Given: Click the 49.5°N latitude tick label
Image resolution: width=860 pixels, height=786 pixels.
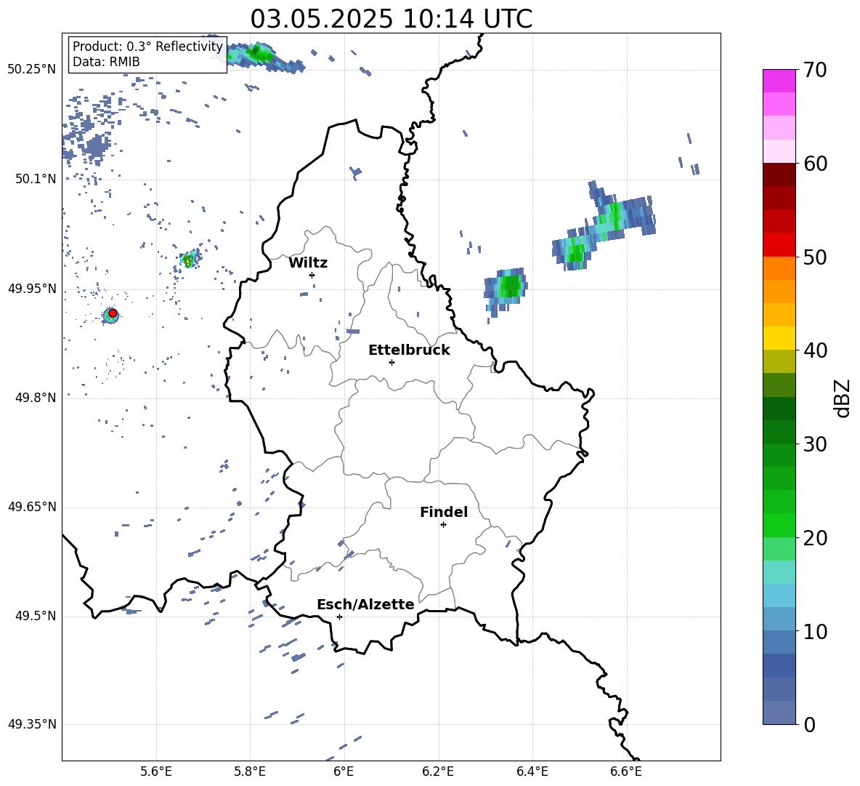Looking at the screenshot, I should point(36,616).
